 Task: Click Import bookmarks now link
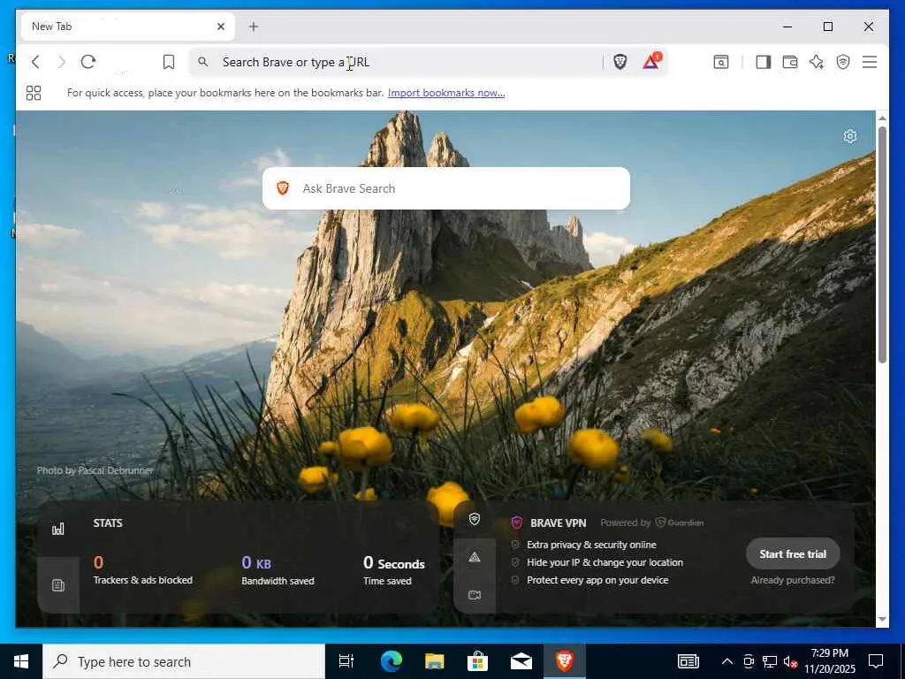(x=446, y=93)
